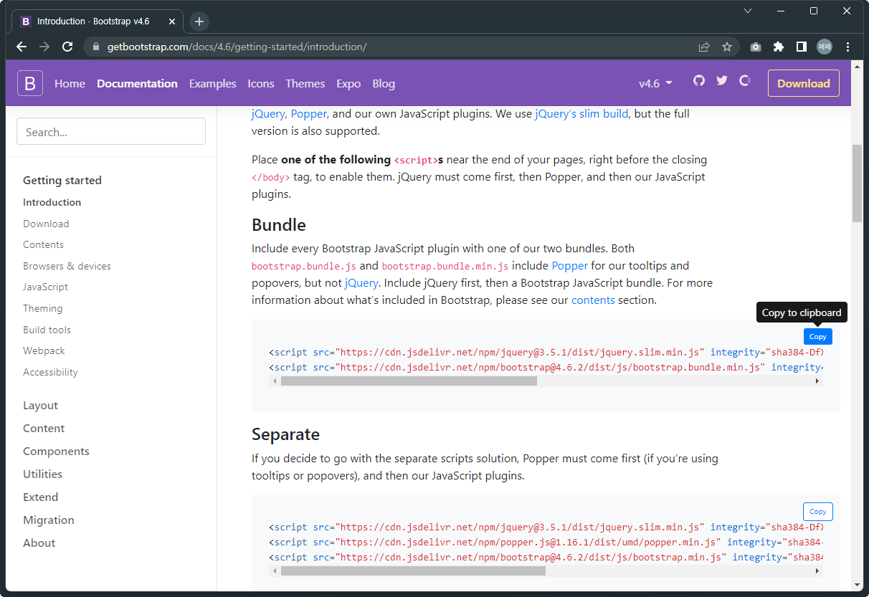Bookmark this page with the star icon
This screenshot has width=869, height=597.
click(x=727, y=47)
